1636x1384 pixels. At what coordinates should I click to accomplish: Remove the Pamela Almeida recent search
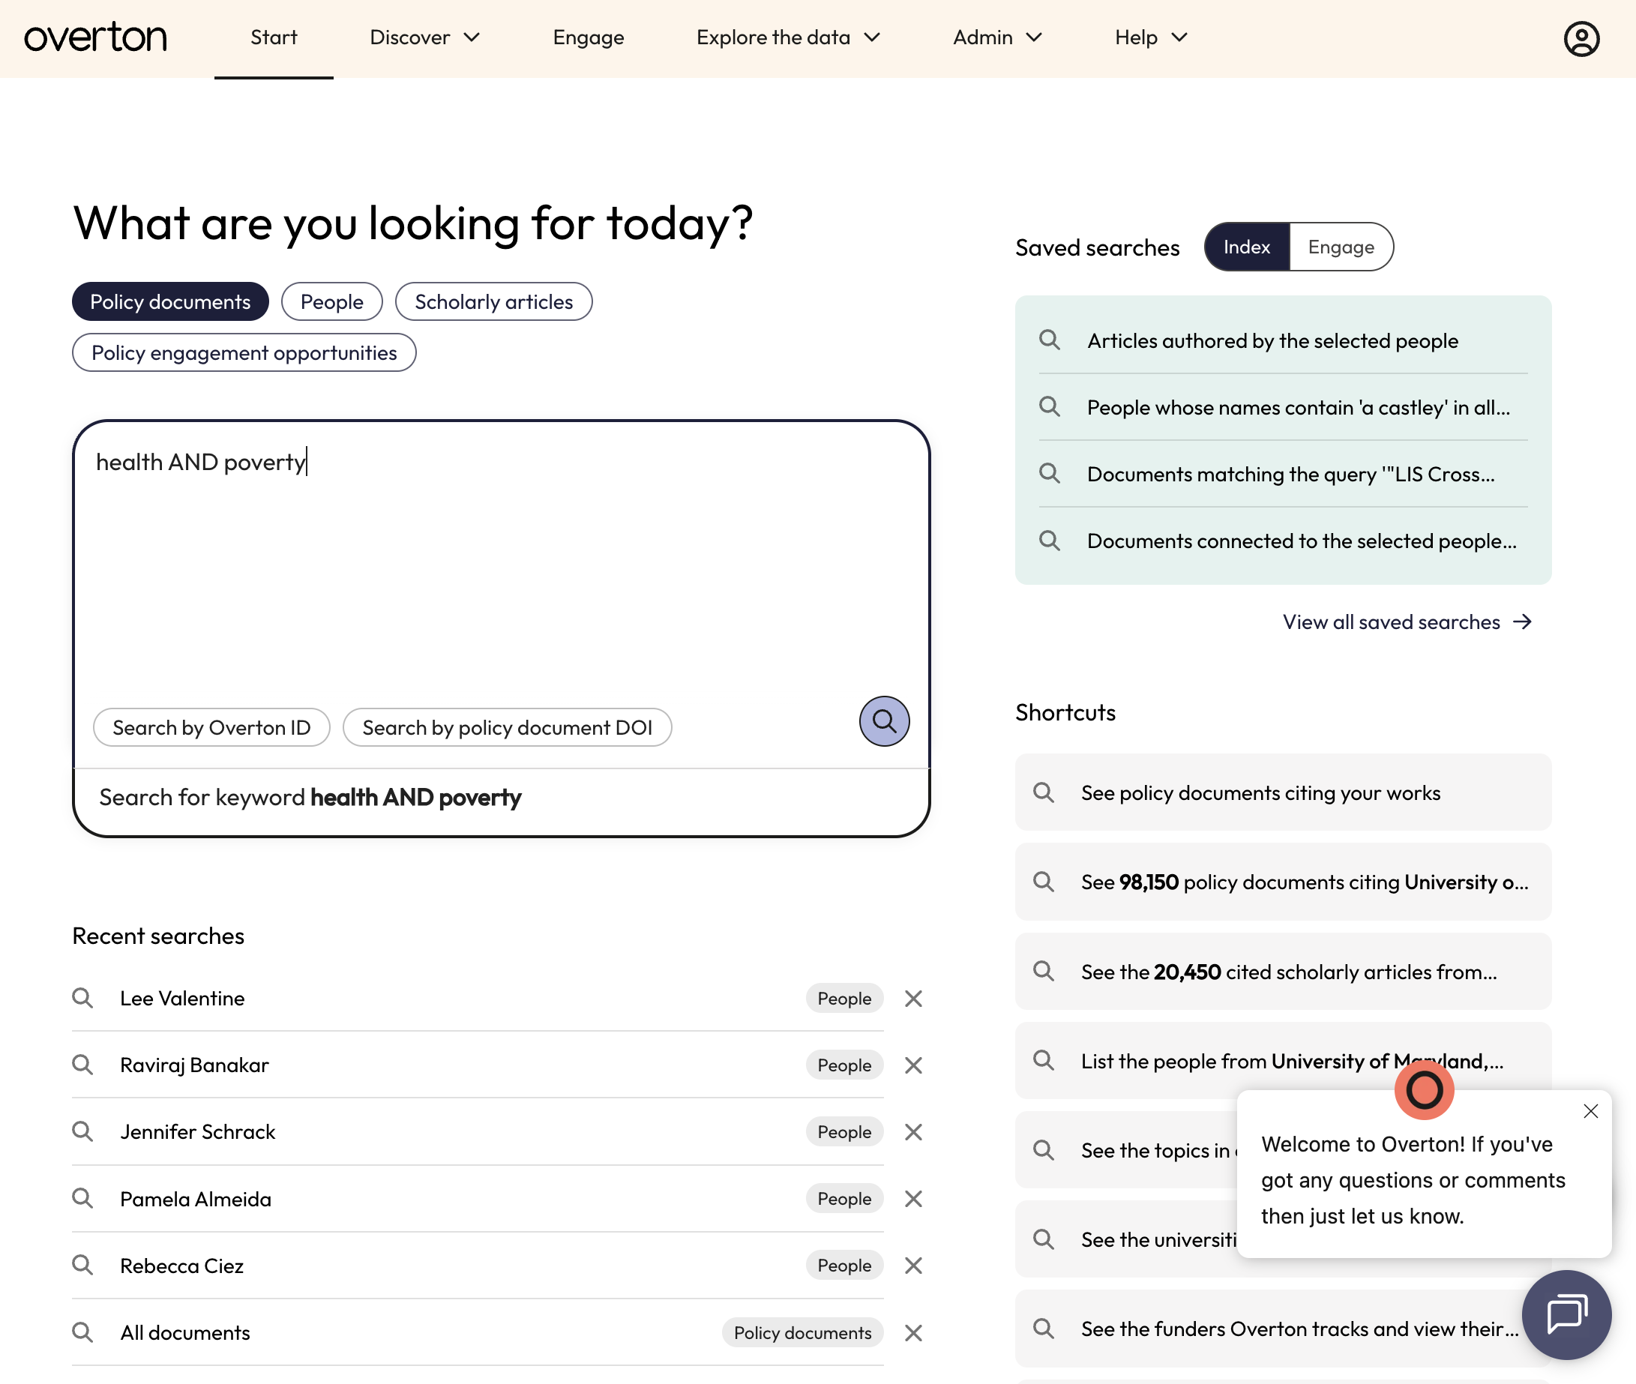[x=913, y=1198]
